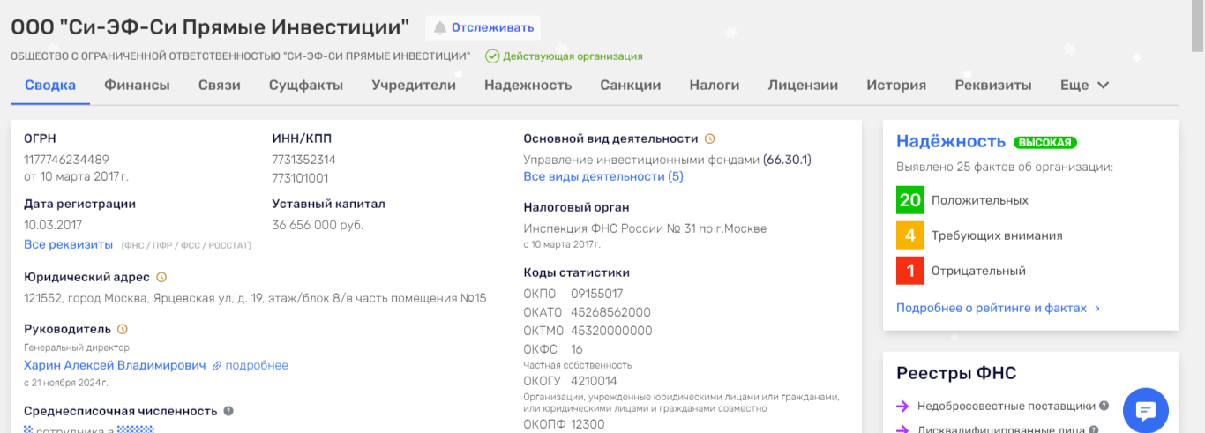
Task: Click the registration date 10.03.2017
Action: tap(53, 225)
